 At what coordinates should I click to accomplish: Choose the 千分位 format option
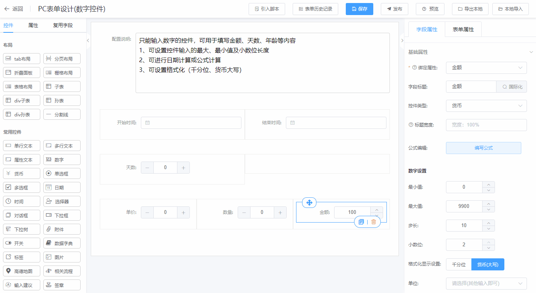pos(458,264)
